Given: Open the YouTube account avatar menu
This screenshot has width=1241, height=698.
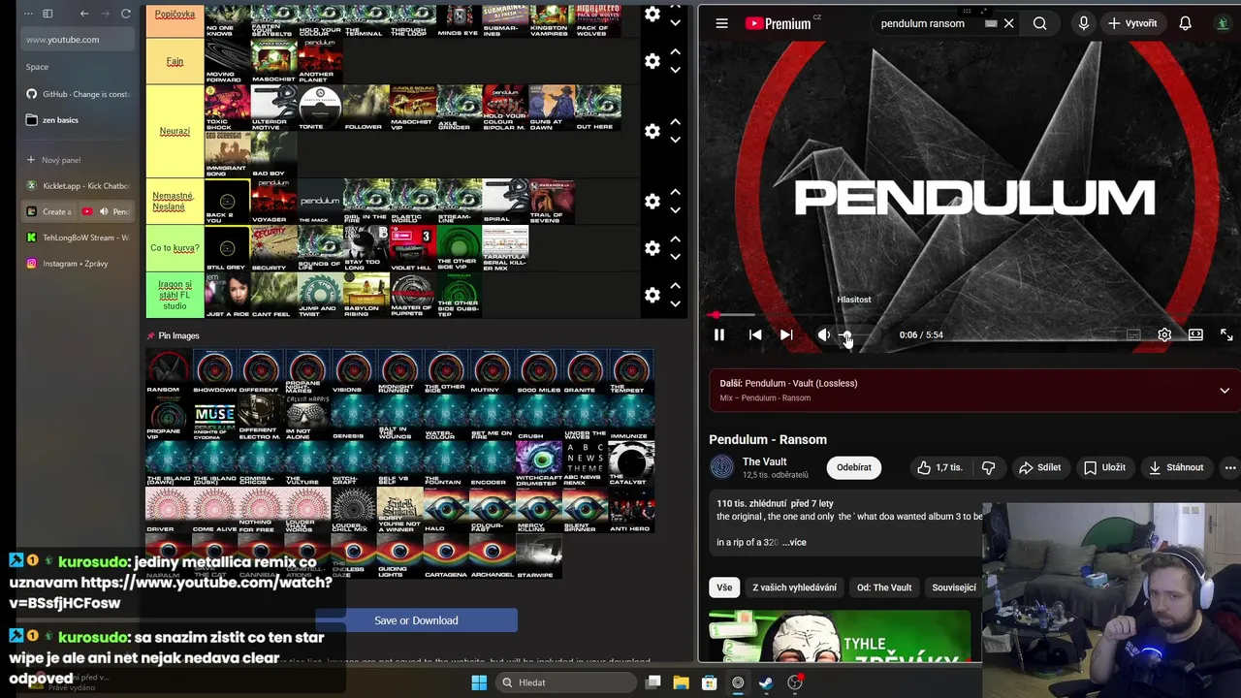Looking at the screenshot, I should coord(1224,23).
